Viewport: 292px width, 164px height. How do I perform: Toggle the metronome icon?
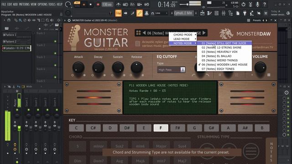coord(118,4)
